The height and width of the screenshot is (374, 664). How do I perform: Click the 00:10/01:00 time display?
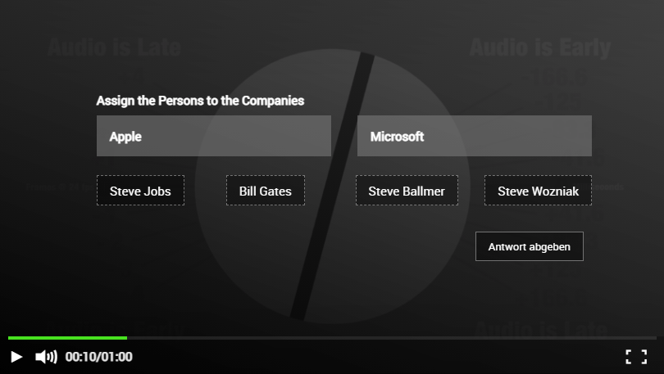(x=98, y=357)
